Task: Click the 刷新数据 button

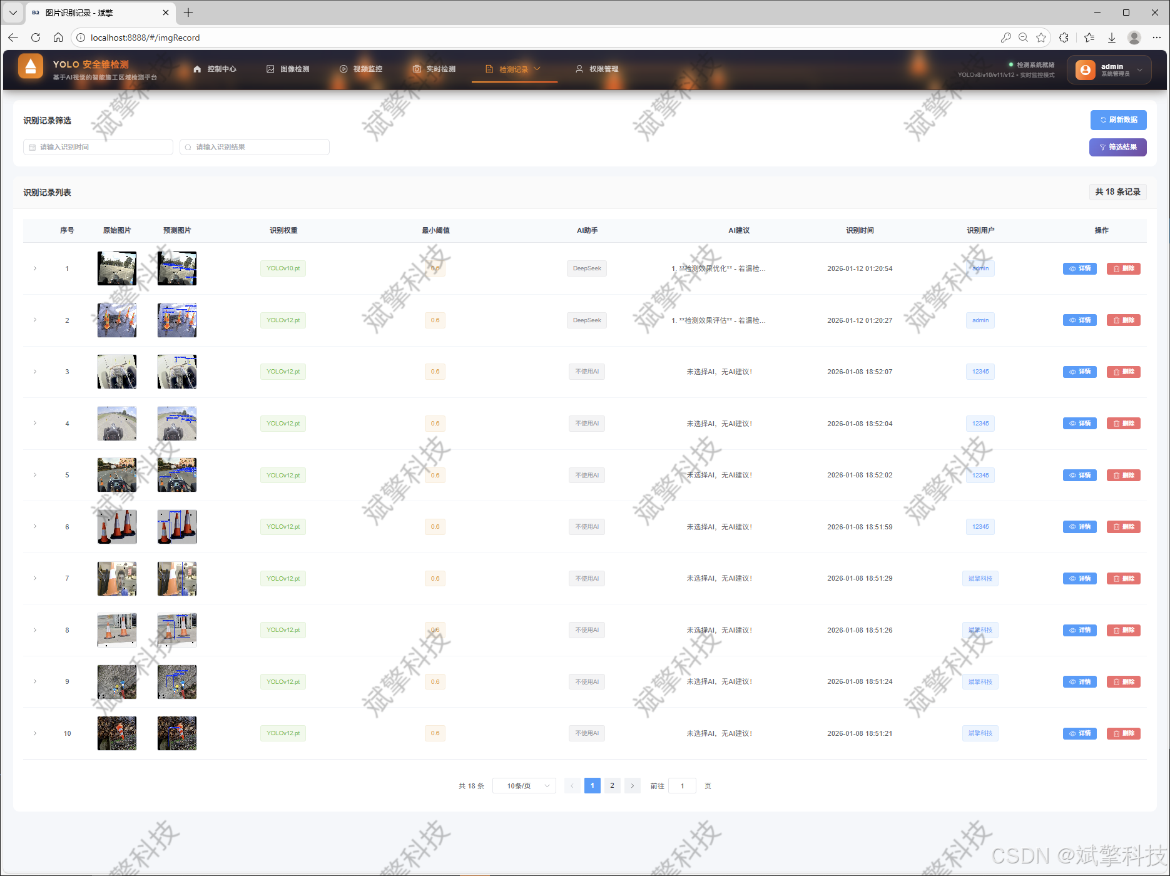Action: [1119, 120]
